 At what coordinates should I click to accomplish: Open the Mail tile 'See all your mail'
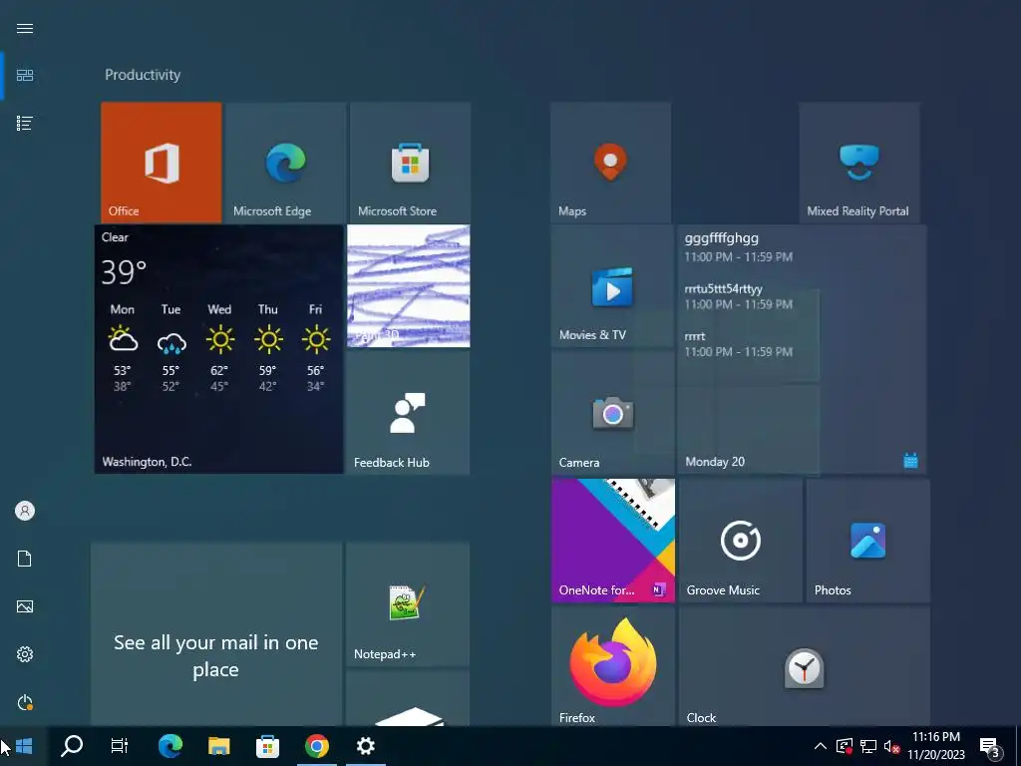pos(216,633)
